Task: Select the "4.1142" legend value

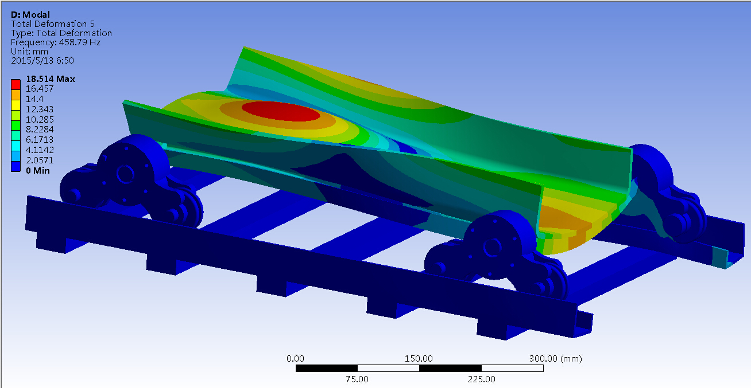Action: click(x=40, y=150)
